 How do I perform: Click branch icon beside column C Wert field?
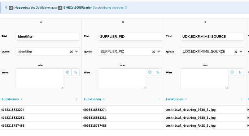[x=240, y=72]
